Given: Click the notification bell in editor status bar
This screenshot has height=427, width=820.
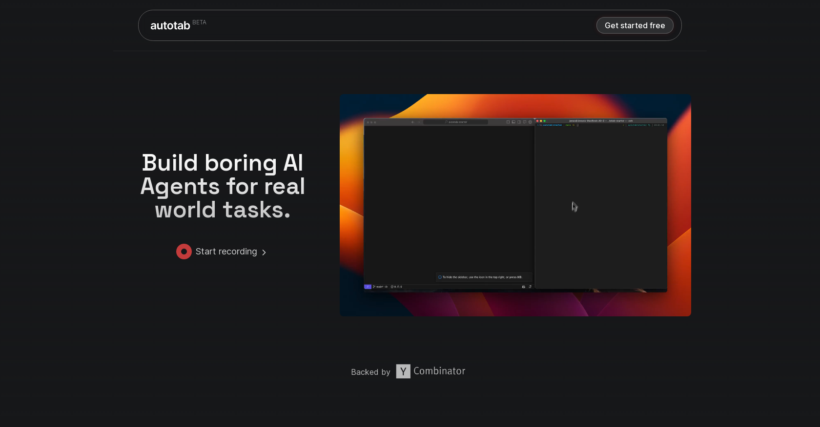Looking at the screenshot, I should click(530, 287).
